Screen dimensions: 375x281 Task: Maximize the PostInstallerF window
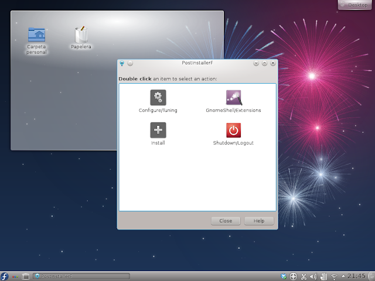[x=264, y=63]
